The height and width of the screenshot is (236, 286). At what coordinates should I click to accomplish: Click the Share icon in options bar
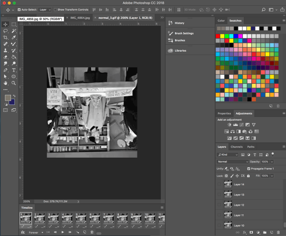click(x=282, y=9)
